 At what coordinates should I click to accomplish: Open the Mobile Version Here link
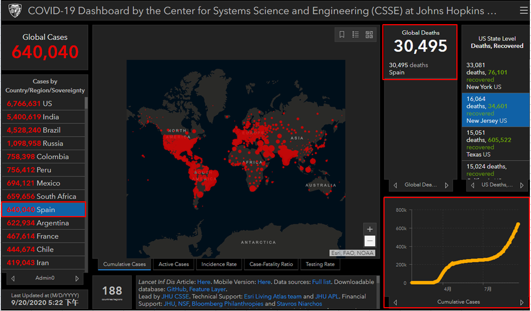click(264, 282)
